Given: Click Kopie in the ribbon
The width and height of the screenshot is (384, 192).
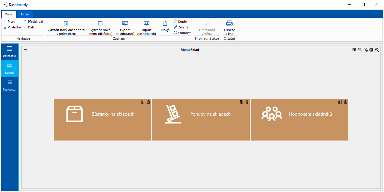Looking at the screenshot, I should [180, 22].
